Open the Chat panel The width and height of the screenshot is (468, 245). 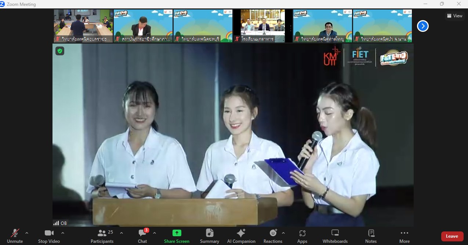[142, 236]
